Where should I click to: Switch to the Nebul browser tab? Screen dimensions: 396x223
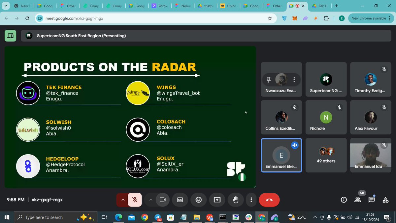pyautogui.click(x=183, y=6)
